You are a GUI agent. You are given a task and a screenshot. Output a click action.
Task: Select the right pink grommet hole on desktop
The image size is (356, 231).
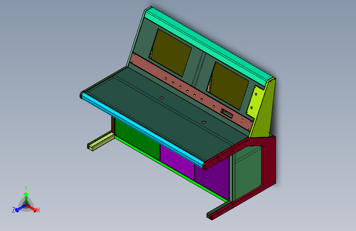(x=204, y=122)
